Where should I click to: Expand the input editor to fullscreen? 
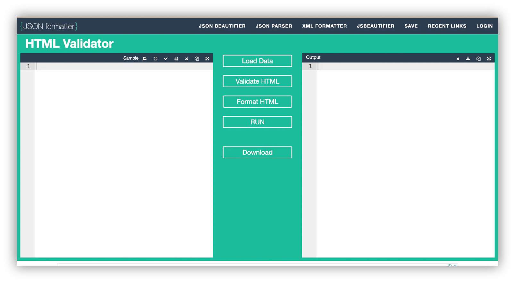(x=207, y=59)
